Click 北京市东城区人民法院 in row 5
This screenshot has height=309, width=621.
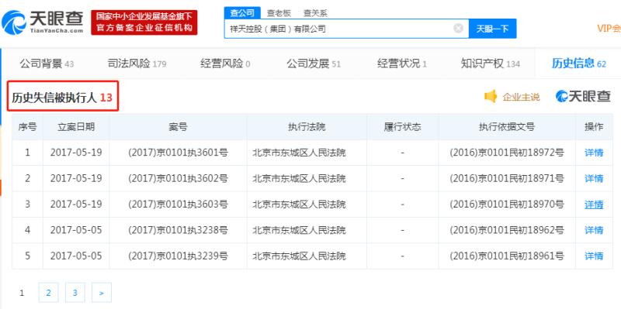point(299,256)
